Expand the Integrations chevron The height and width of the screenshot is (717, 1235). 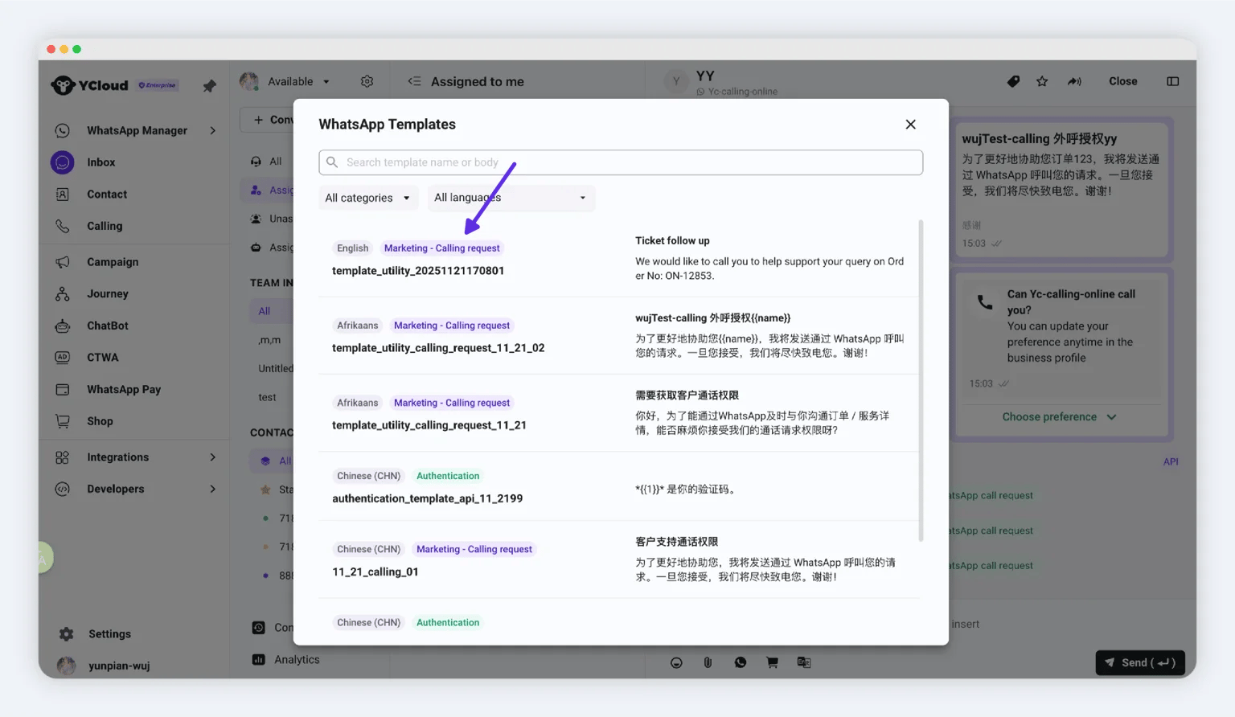tap(213, 457)
